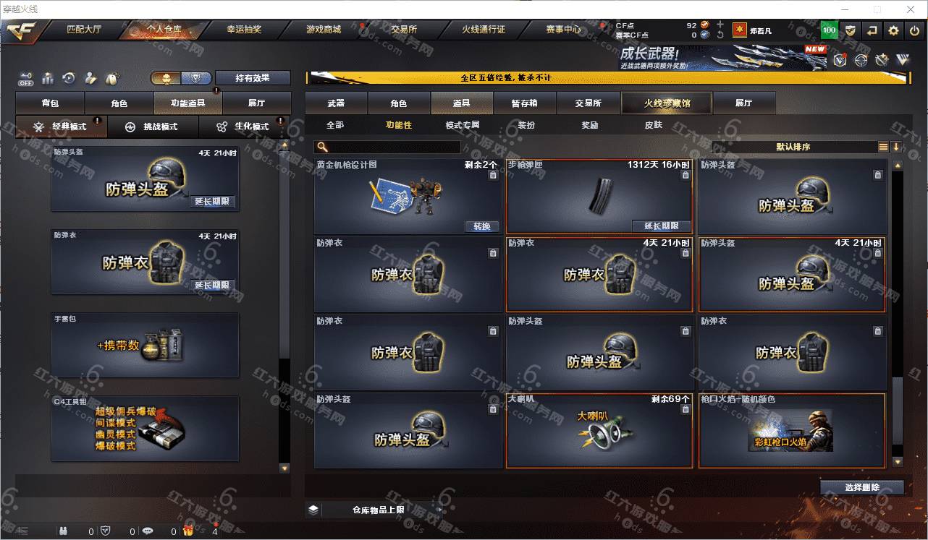Viewport: 928px width, 540px height.
Task: Click the crosshair target icon beside the banner
Action: [861, 60]
